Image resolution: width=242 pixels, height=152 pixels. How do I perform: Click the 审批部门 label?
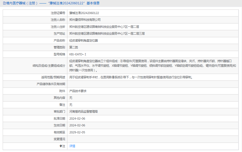pos(59,112)
